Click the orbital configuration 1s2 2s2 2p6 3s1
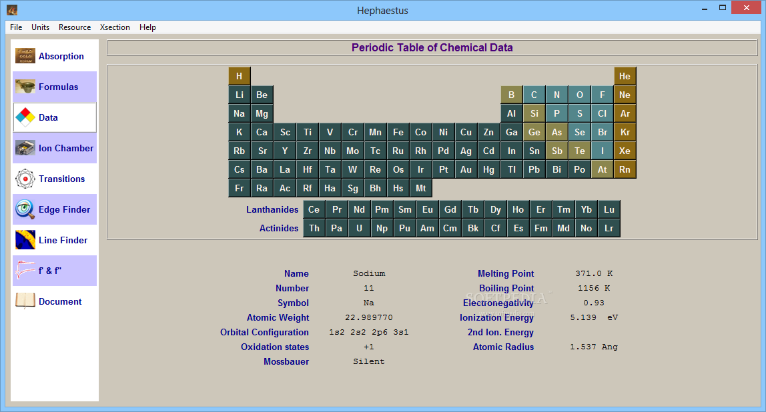This screenshot has width=766, height=412. tap(369, 332)
